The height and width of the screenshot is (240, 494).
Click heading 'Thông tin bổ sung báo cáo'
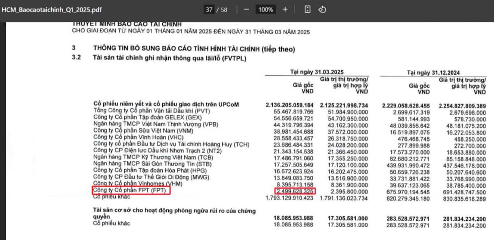[194, 49]
